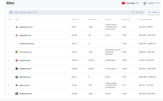Click the 1.56k sponsored value for playstation.com
The width and height of the screenshot is (163, 101).
click(91, 27)
